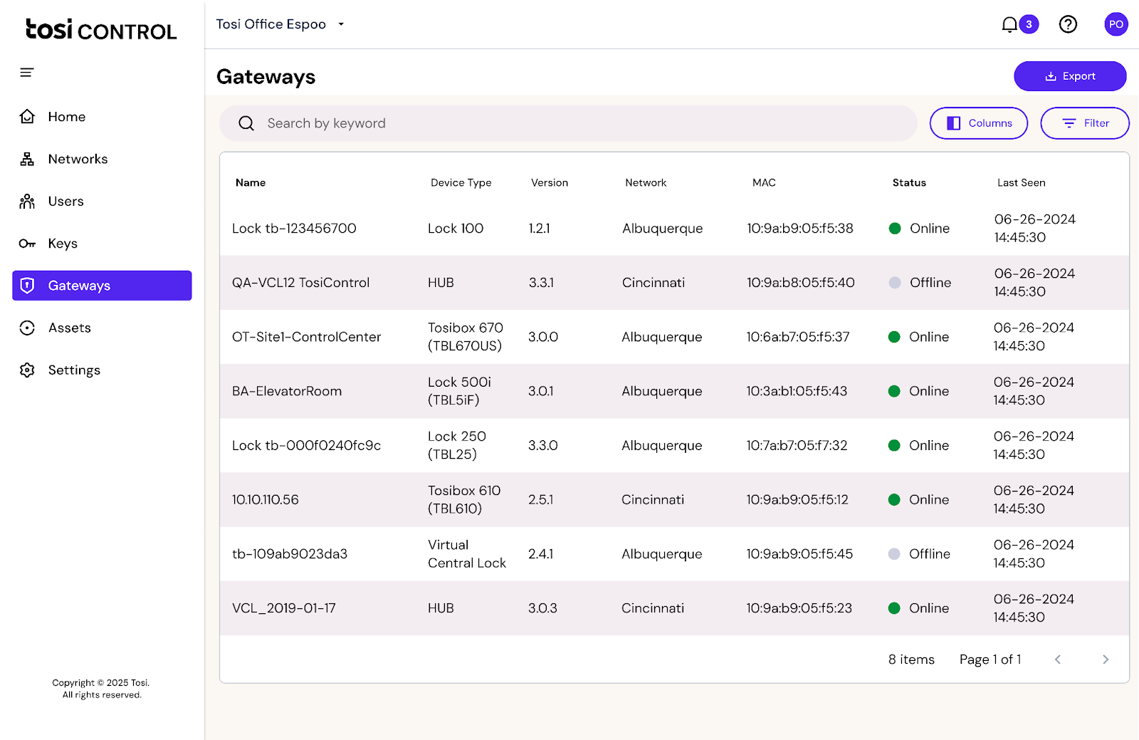This screenshot has height=740, width=1139.
Task: Open help with the question mark icon
Action: (x=1068, y=24)
